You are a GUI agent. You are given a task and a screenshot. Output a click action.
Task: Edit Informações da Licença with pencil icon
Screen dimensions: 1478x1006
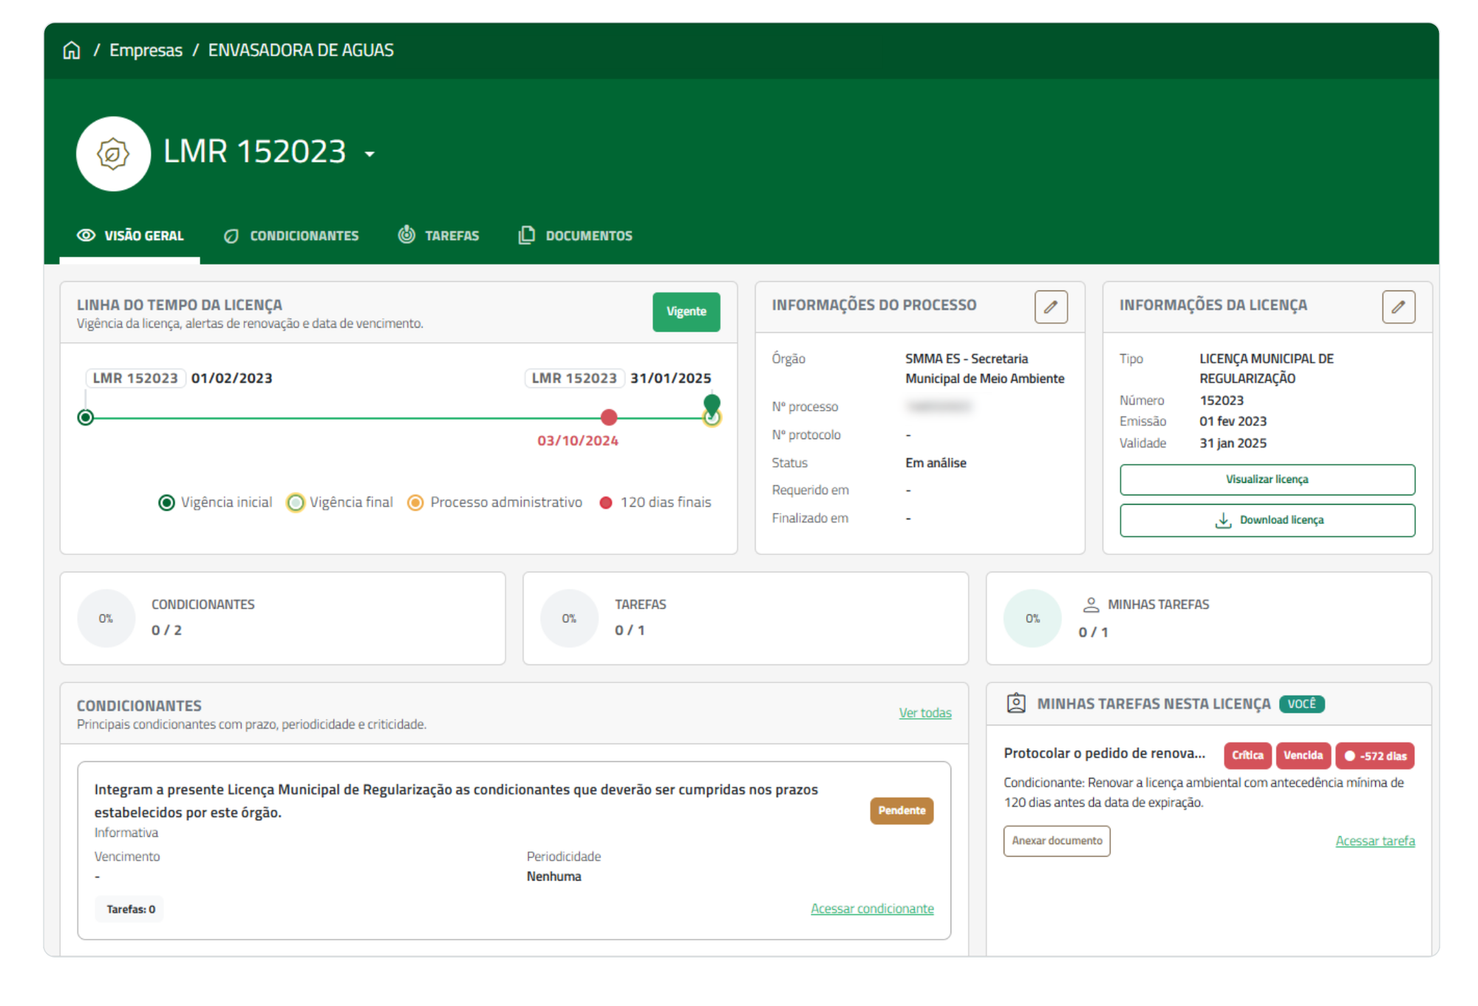pyautogui.click(x=1398, y=307)
